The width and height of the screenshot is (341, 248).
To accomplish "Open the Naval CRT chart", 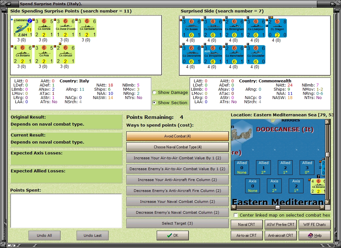I will (246, 225).
